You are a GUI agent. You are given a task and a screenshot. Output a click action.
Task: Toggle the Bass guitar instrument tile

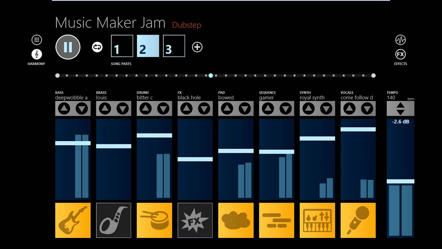pos(73,220)
